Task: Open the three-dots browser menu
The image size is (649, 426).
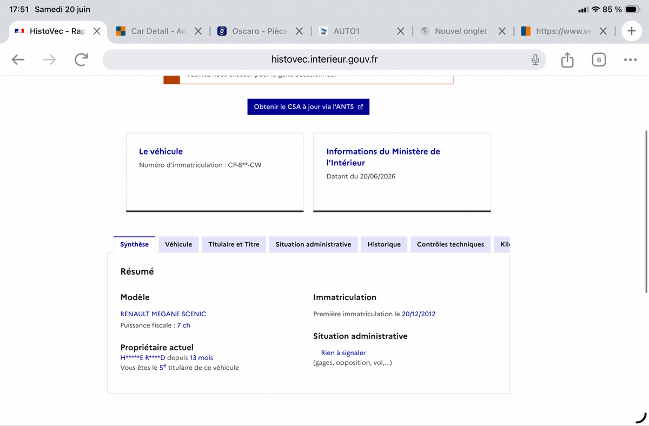Action: (630, 59)
